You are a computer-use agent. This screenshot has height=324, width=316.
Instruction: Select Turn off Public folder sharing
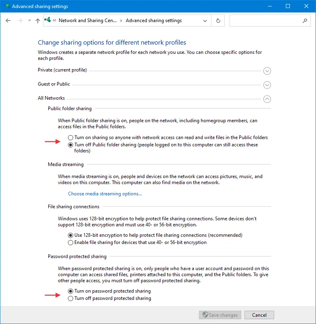tap(71, 145)
